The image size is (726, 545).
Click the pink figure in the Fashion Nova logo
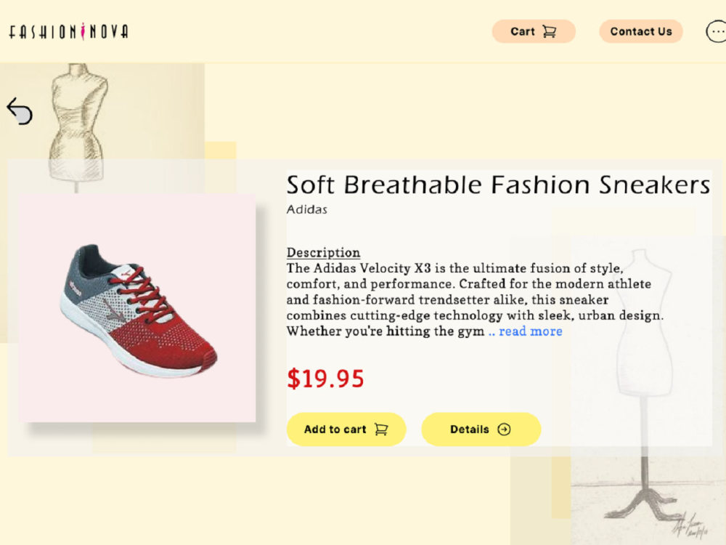click(x=83, y=31)
